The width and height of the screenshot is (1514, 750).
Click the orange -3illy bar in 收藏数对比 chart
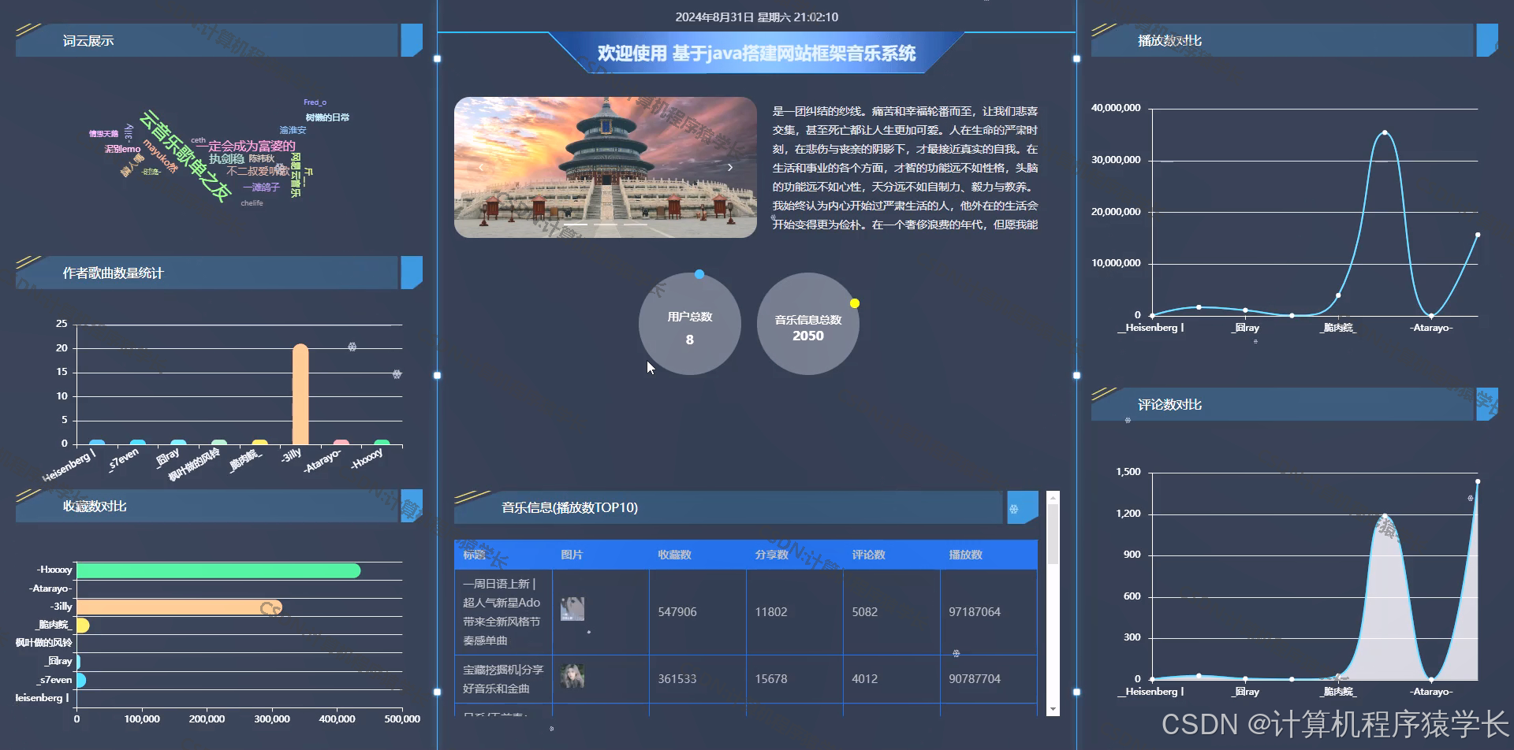pos(179,607)
